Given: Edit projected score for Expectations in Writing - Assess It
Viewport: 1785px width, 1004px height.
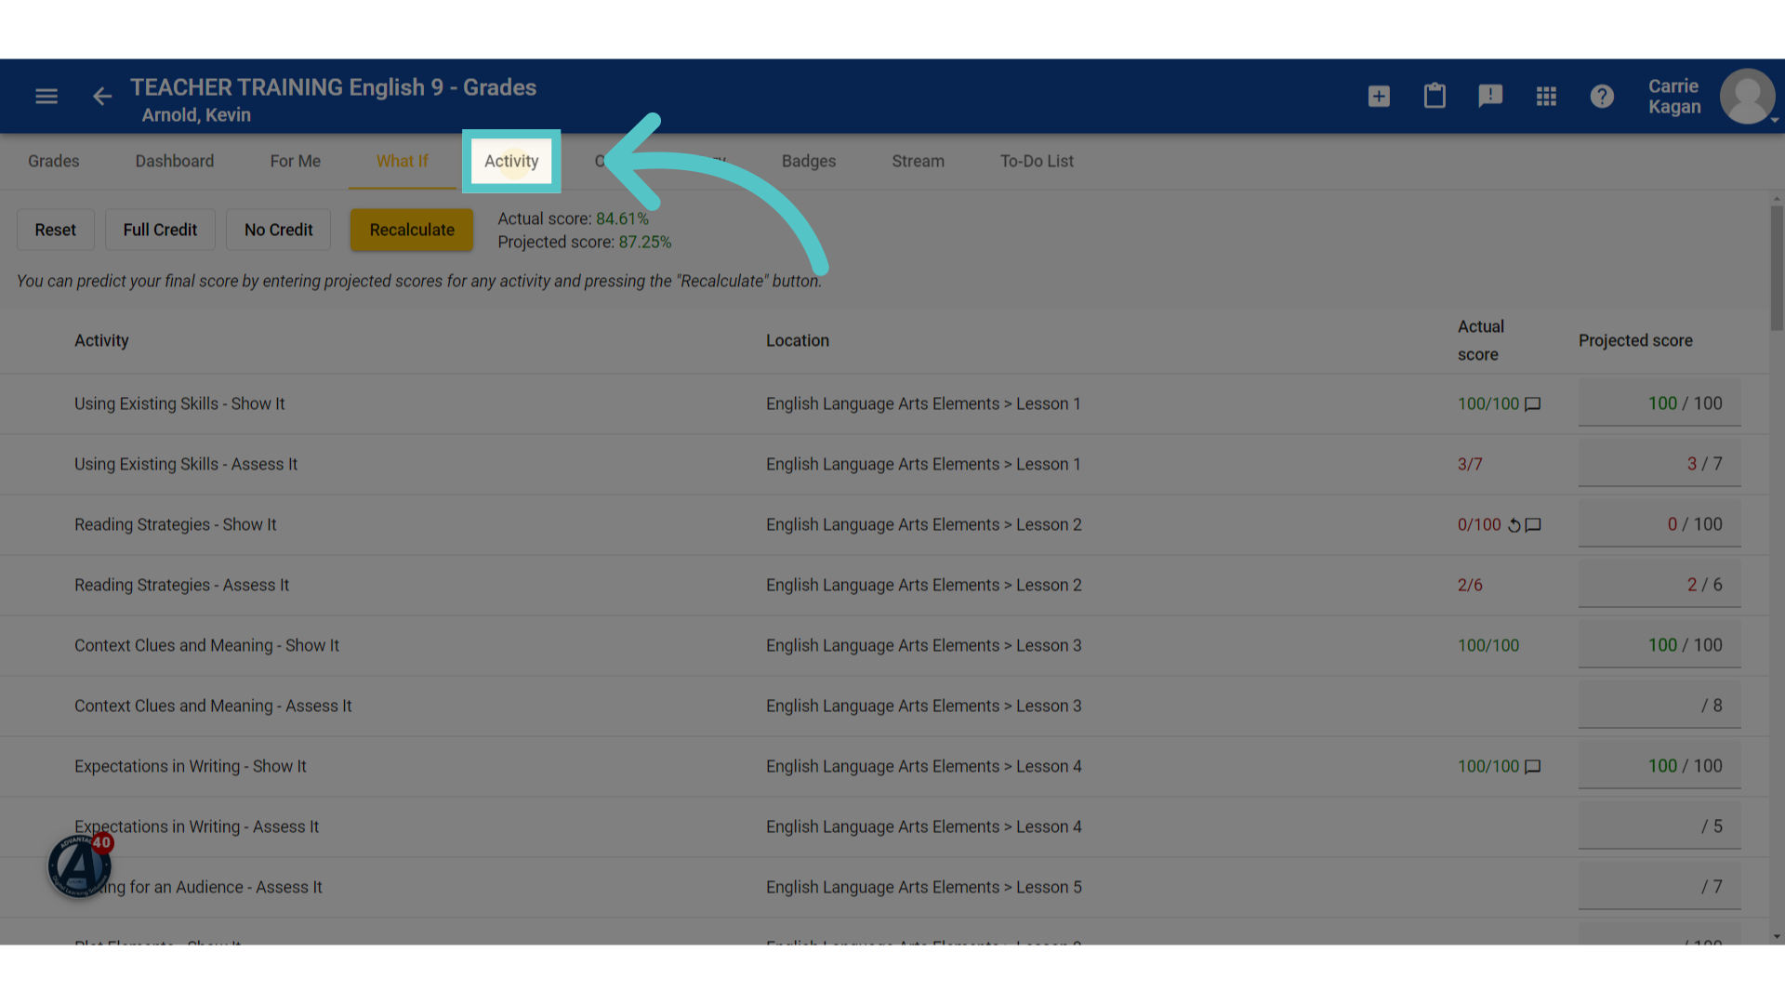Looking at the screenshot, I should point(1659,826).
